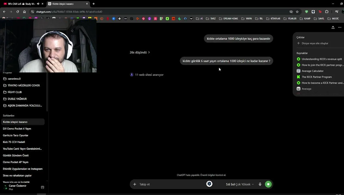The image size is (344, 195).
Task: Open the KAMP bookmarks folder
Action: coord(305,19)
